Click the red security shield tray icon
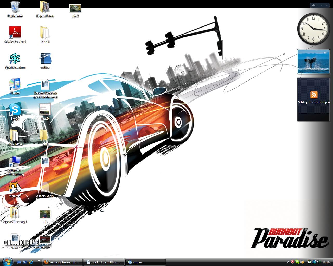The image size is (333, 266). click(293, 262)
